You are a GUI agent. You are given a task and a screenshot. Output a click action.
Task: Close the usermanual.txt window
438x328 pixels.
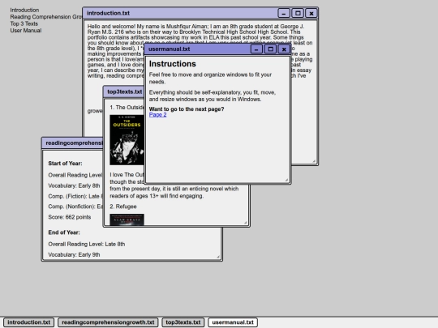point(284,49)
